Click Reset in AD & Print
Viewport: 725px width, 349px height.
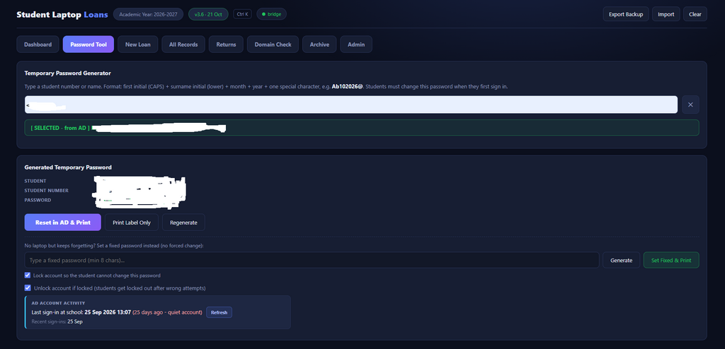click(x=63, y=222)
